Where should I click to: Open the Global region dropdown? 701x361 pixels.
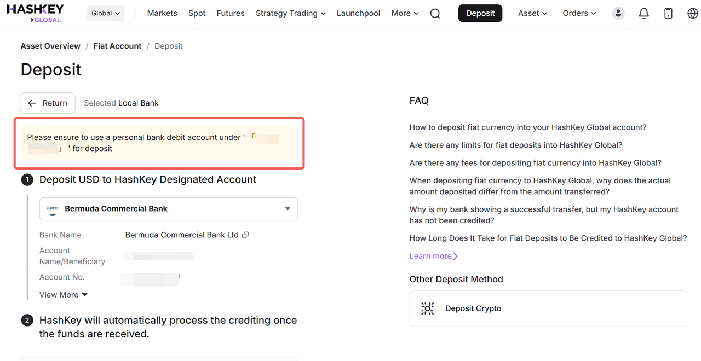[106, 13]
